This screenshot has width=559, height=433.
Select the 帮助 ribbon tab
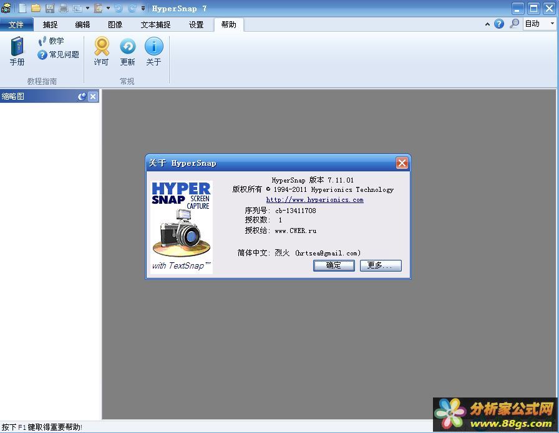pos(228,24)
